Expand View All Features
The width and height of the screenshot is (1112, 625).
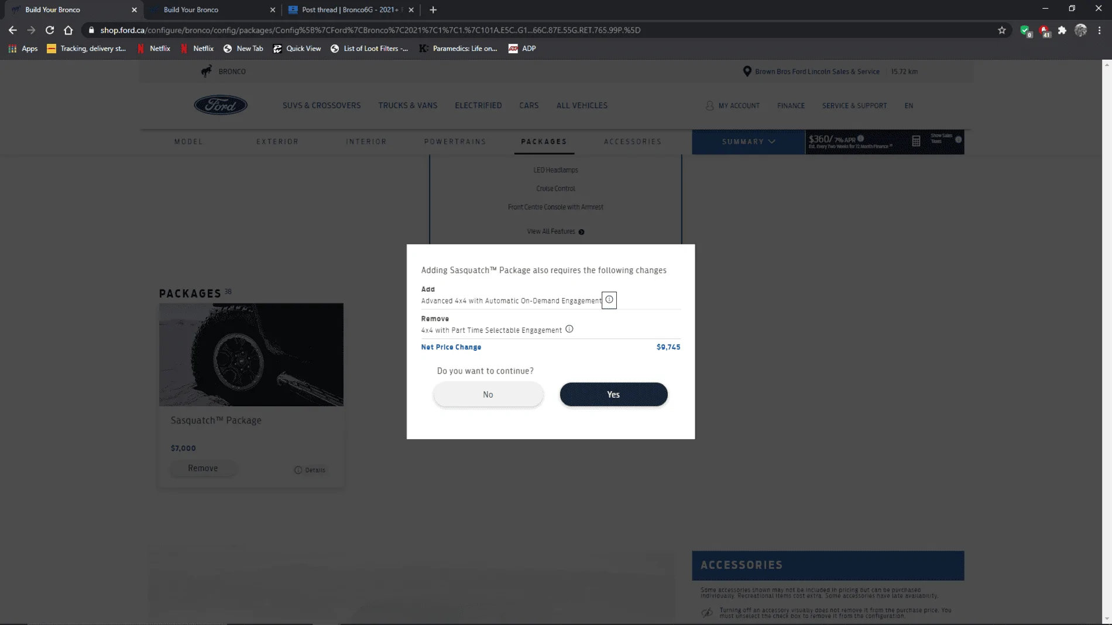[555, 232]
